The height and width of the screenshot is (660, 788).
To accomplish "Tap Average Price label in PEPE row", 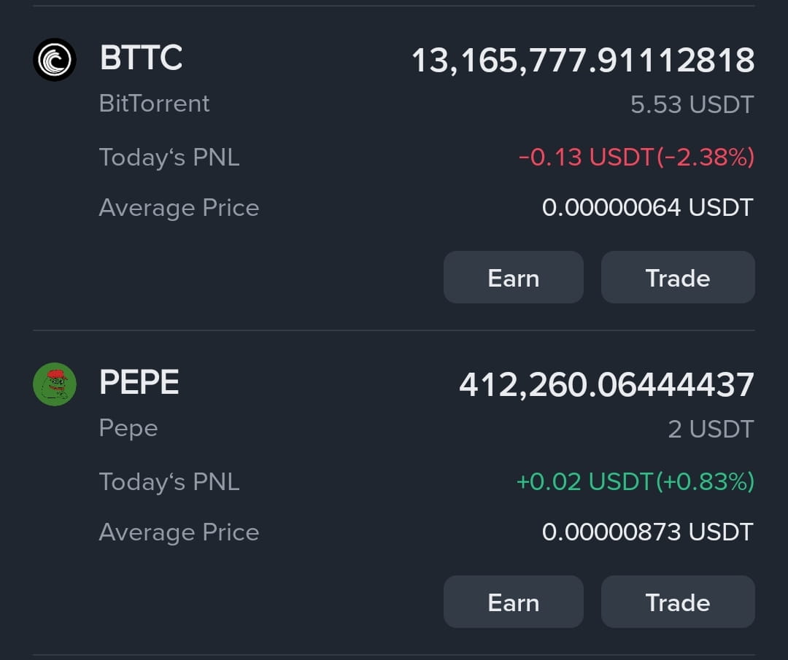I will [x=179, y=532].
